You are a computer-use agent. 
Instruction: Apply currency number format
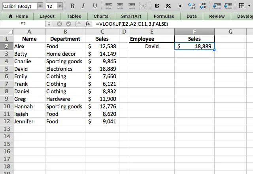(157, 6)
